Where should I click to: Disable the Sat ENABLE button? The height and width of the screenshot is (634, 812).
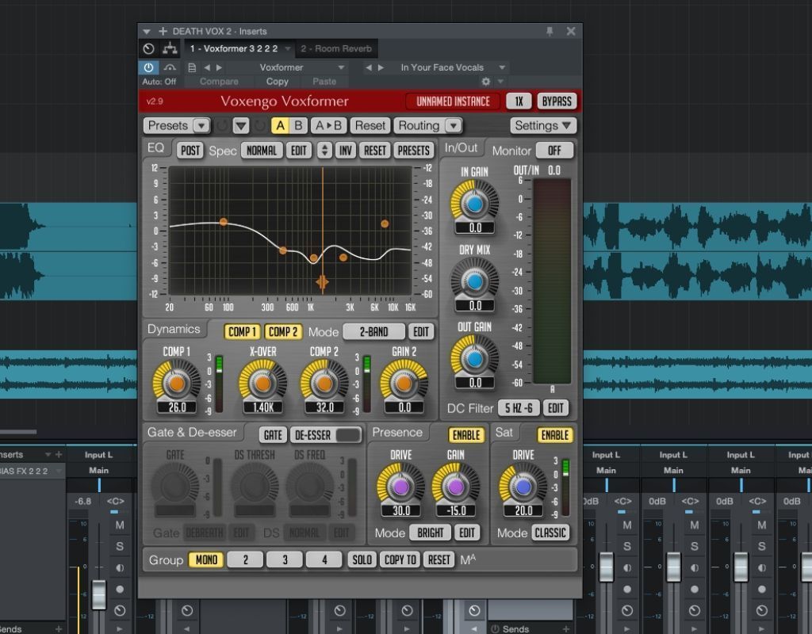coord(554,435)
